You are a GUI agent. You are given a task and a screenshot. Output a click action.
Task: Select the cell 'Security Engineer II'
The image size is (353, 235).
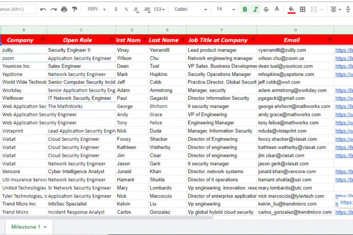click(81, 50)
